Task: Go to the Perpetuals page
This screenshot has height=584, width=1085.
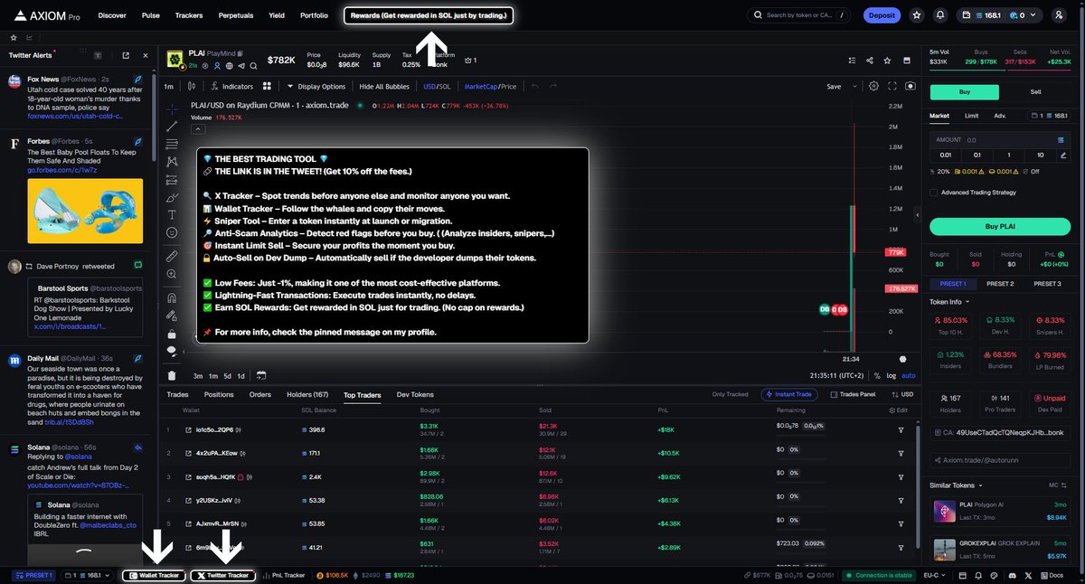Action: [x=236, y=15]
